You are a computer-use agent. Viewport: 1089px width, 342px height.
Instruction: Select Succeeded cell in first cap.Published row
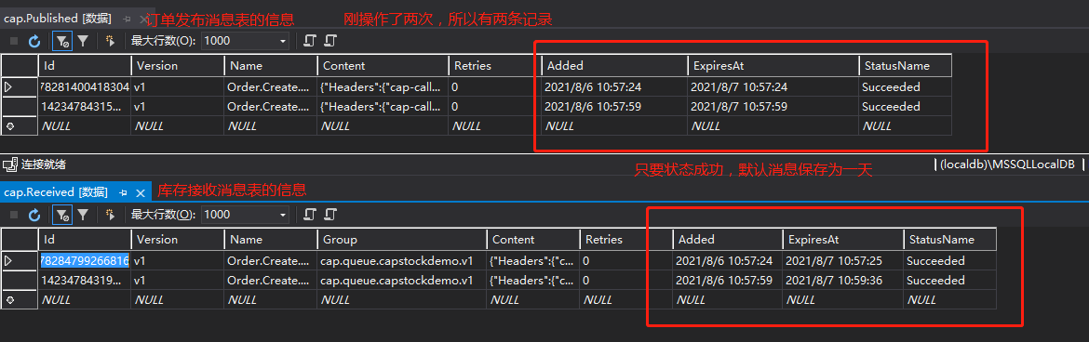point(905,87)
